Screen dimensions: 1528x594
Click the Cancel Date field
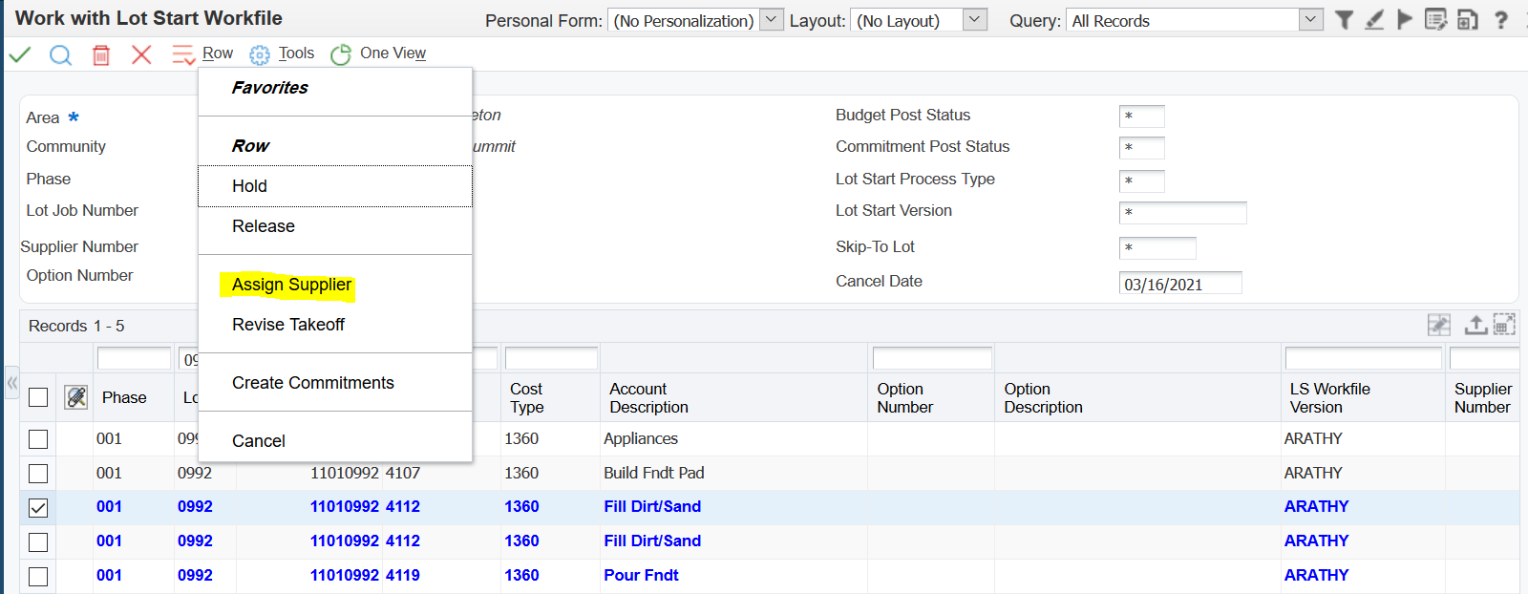pyautogui.click(x=1180, y=284)
